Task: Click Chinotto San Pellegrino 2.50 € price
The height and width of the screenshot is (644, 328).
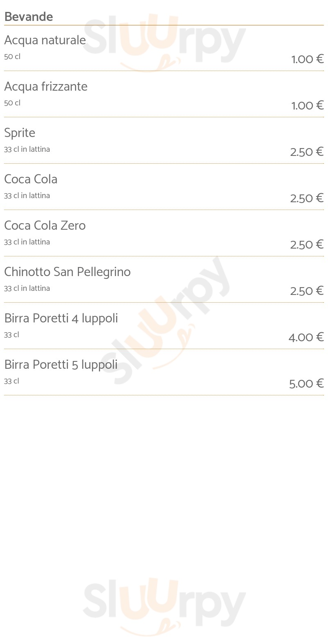Action: click(307, 291)
